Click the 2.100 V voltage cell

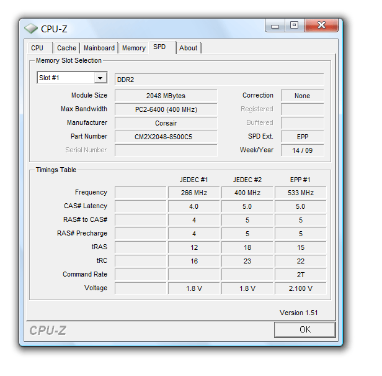click(x=301, y=288)
